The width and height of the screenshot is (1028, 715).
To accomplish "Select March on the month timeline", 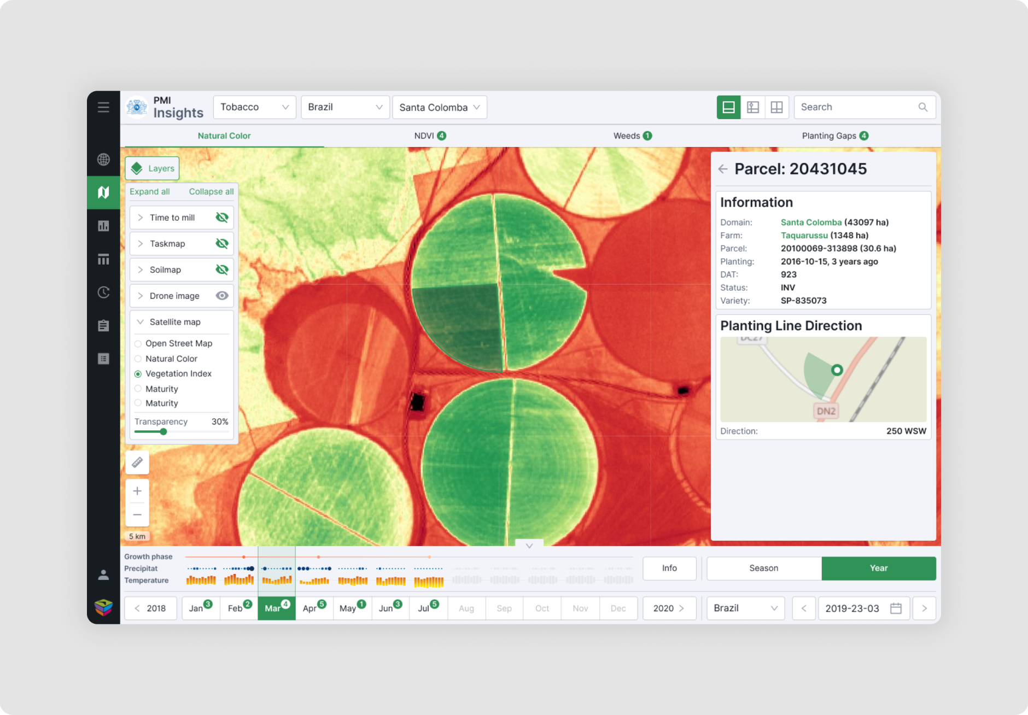I will (x=276, y=608).
